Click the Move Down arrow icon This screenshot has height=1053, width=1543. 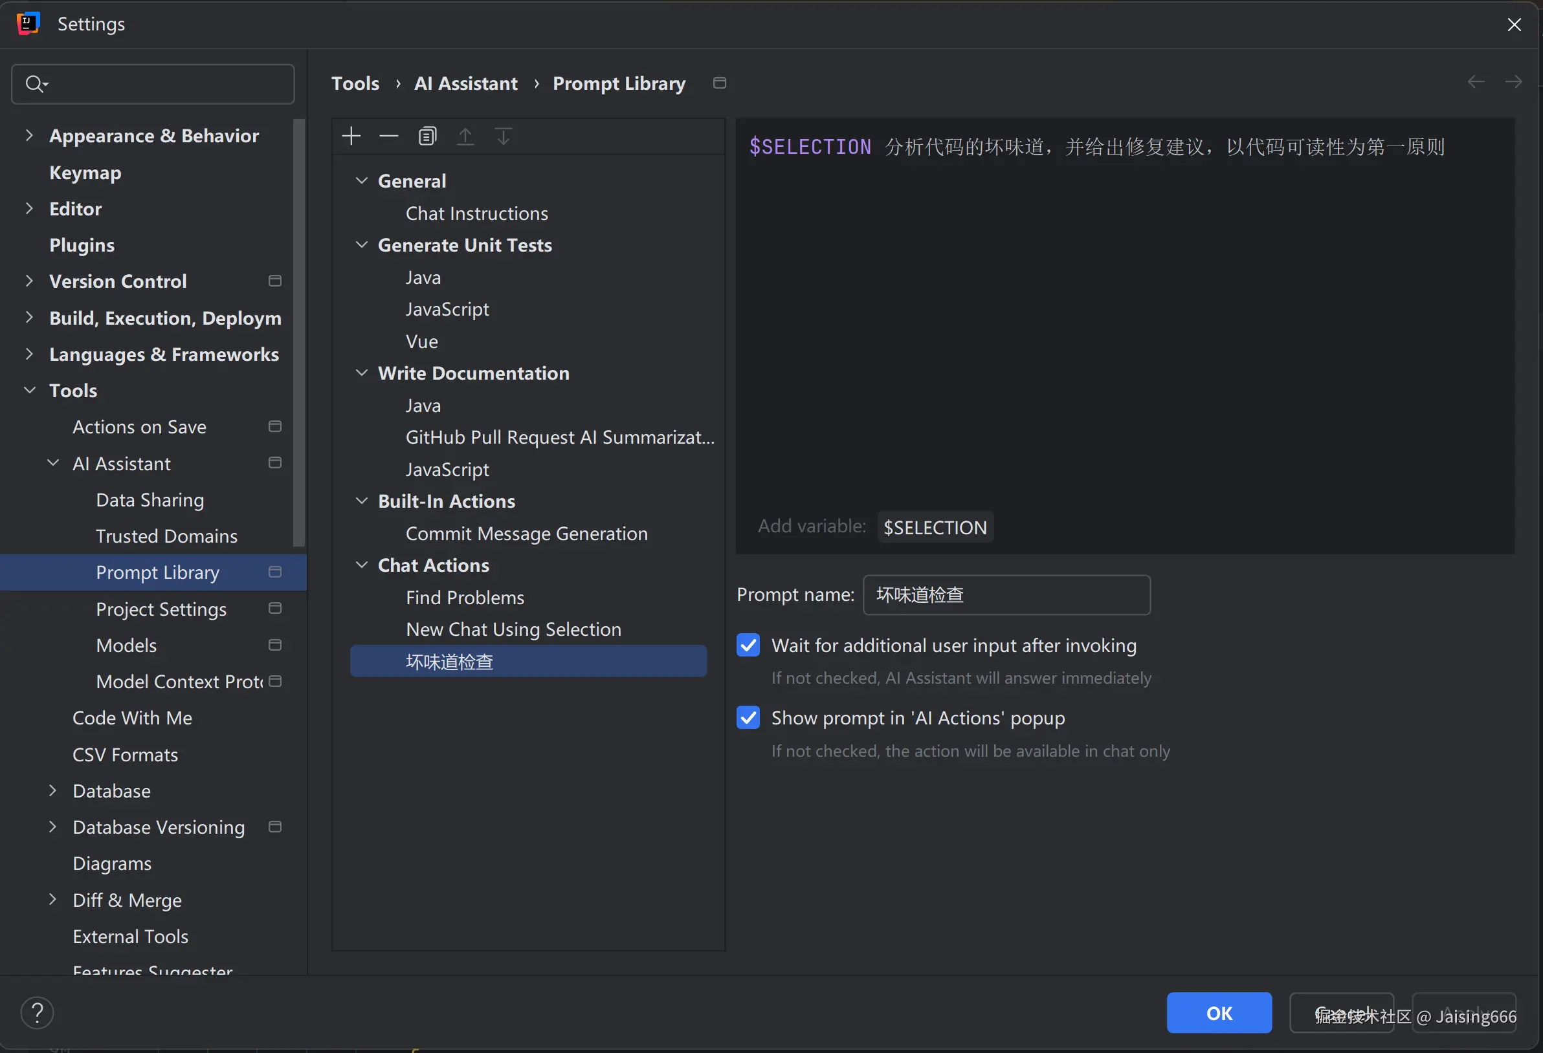[x=504, y=136]
